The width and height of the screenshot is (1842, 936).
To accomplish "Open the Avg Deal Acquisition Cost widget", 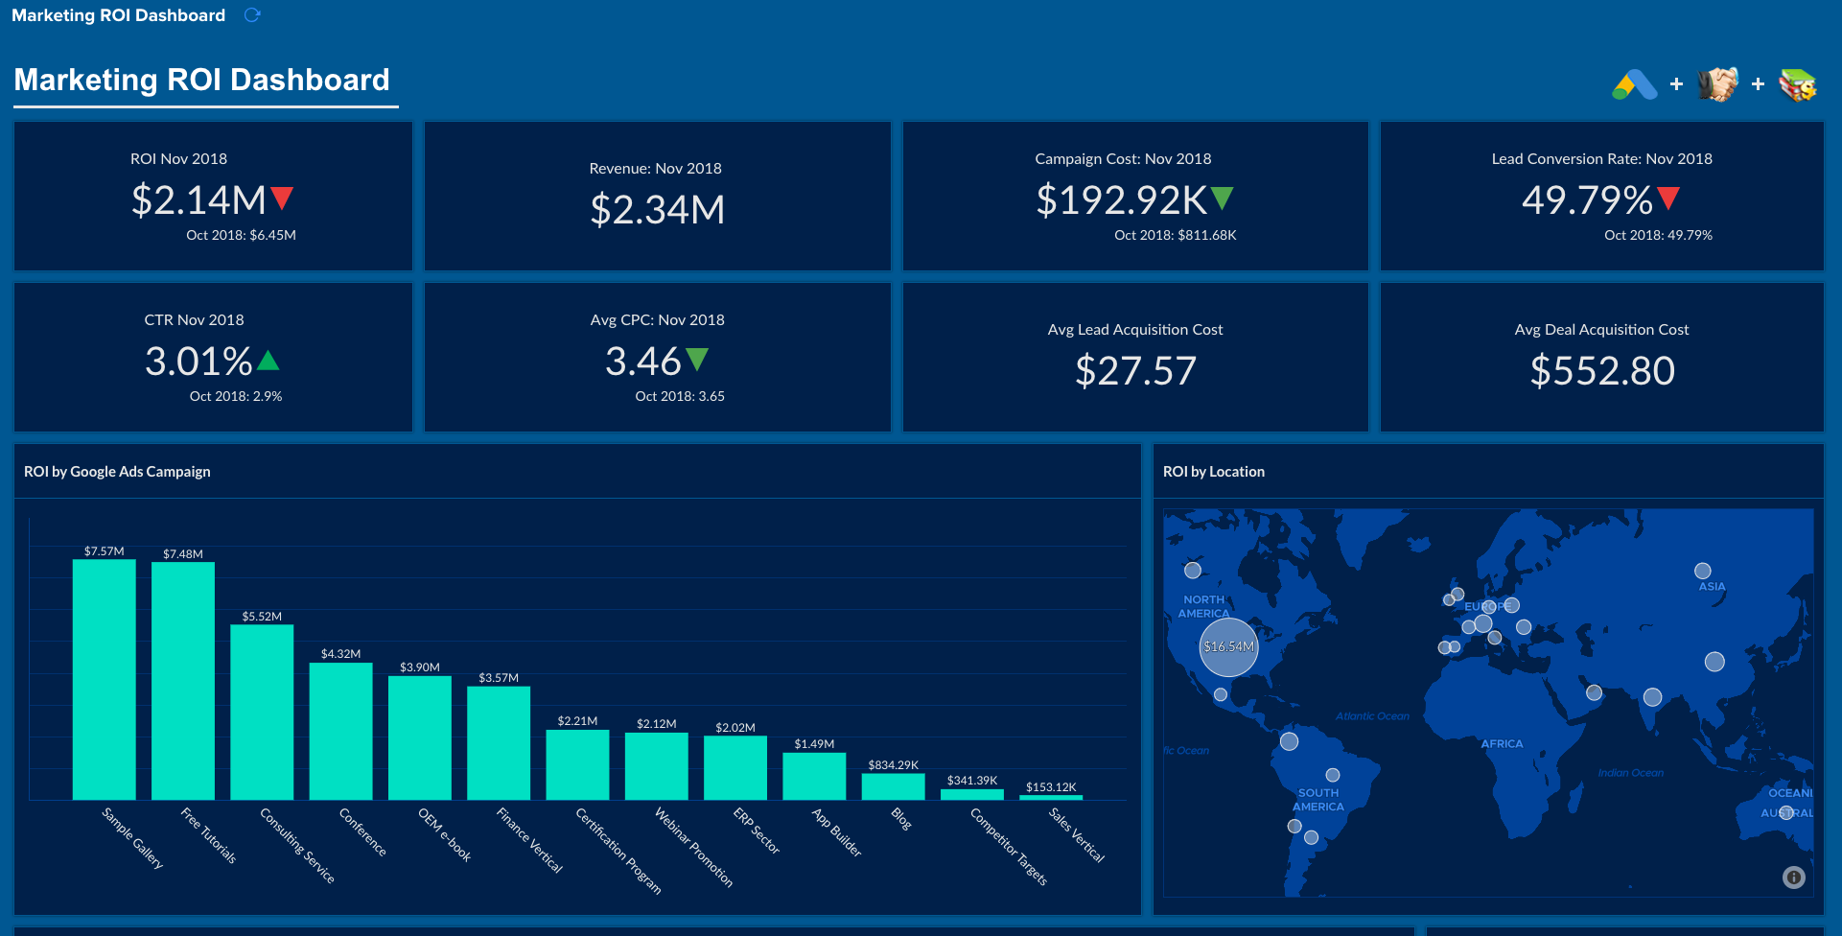I will point(1601,357).
